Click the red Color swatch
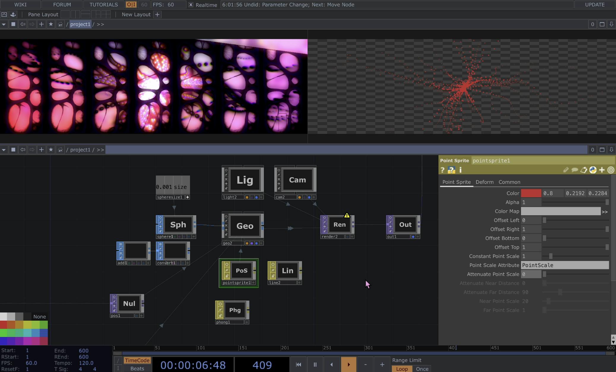The height and width of the screenshot is (372, 616). [531, 193]
